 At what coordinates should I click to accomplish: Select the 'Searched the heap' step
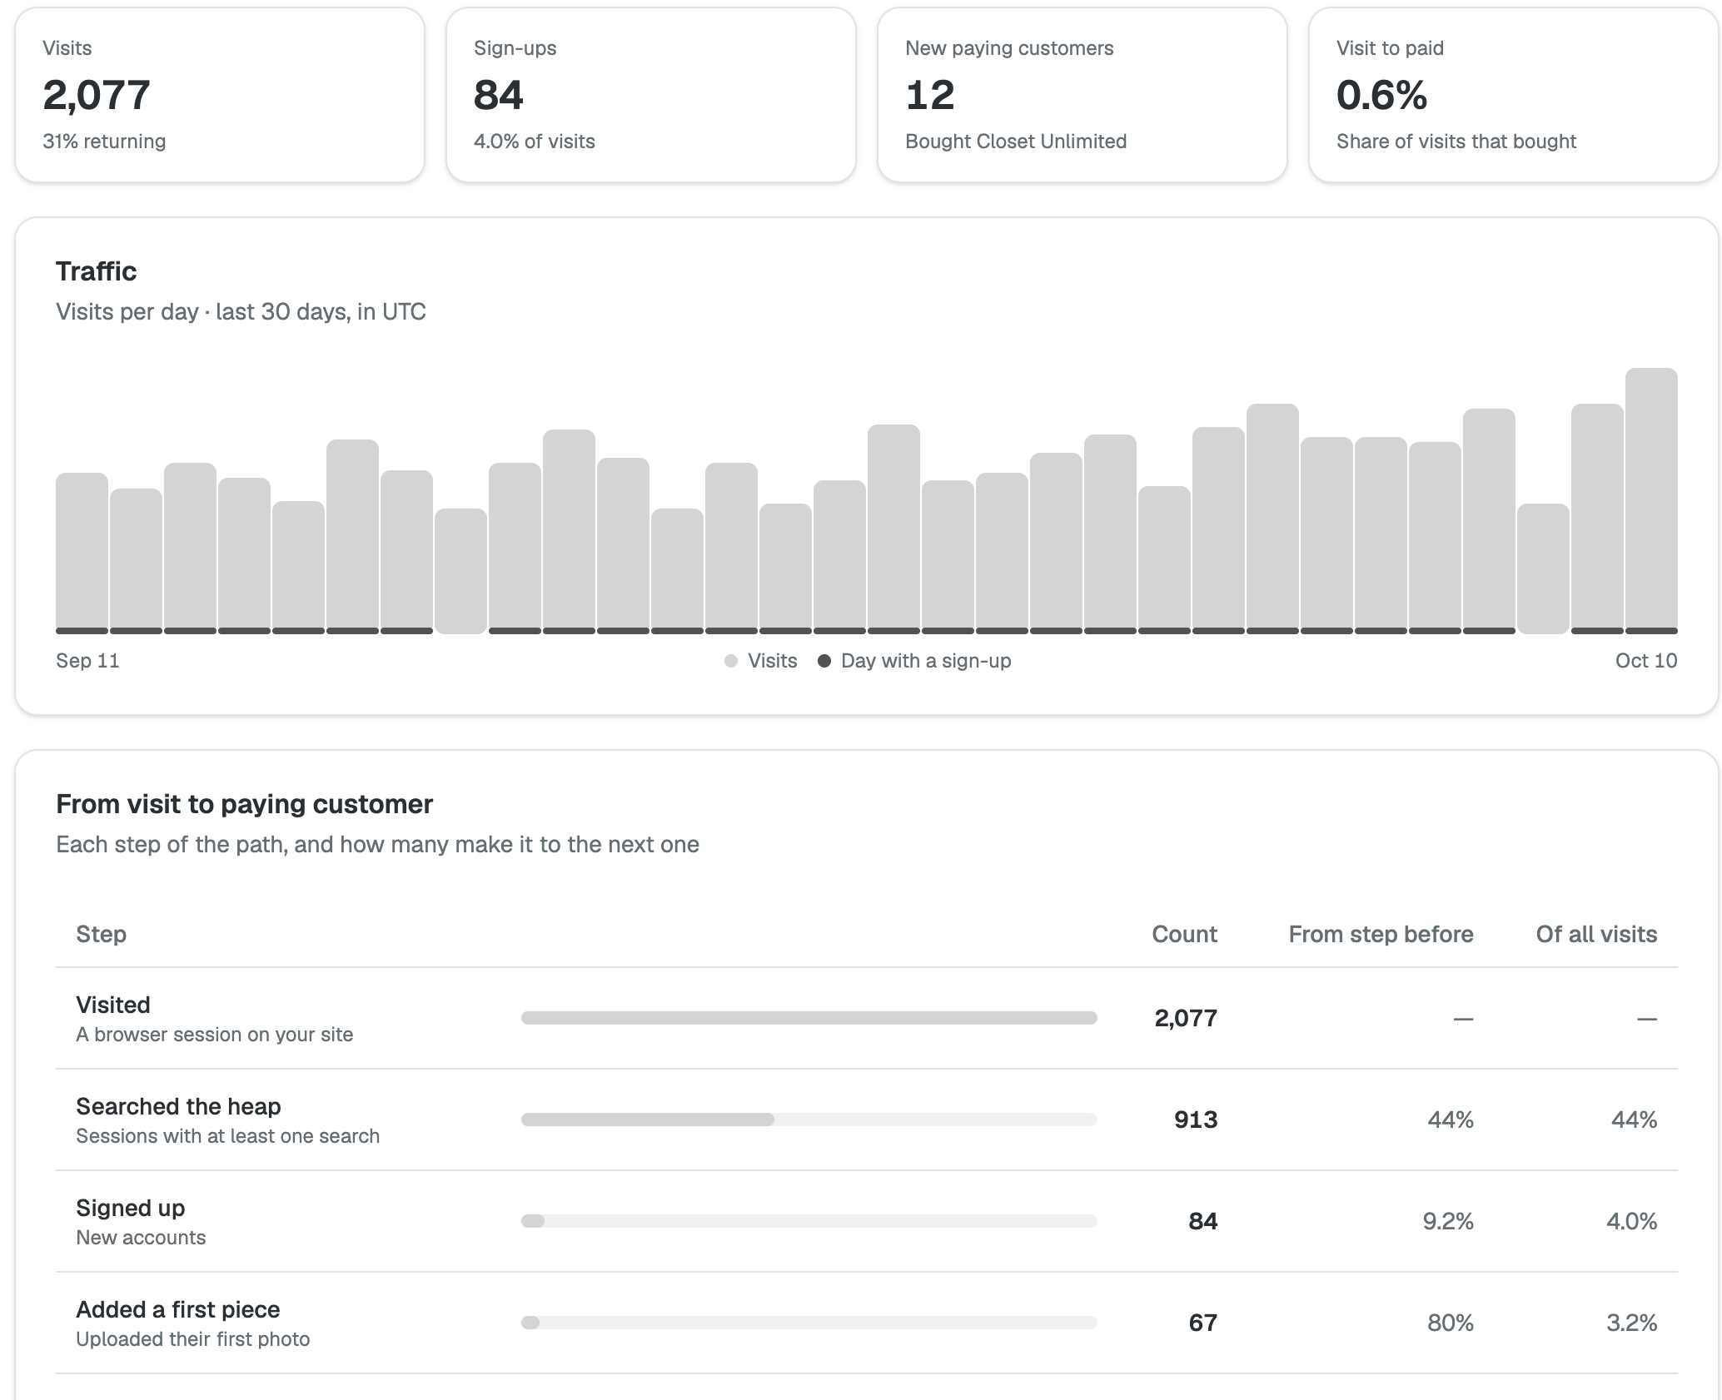click(867, 1120)
